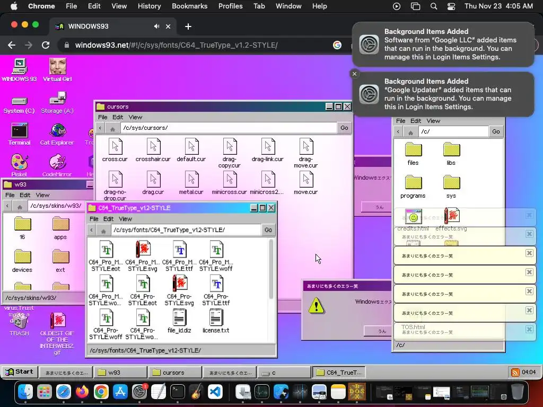Viewport: 543px width, 407px height.
Task: Switch to c window in taskbar
Action: tap(284, 373)
